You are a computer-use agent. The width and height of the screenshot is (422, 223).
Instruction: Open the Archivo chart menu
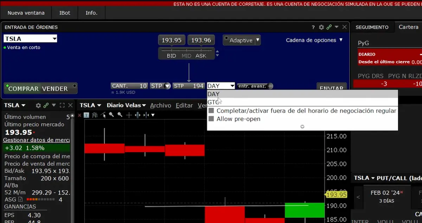click(160, 105)
